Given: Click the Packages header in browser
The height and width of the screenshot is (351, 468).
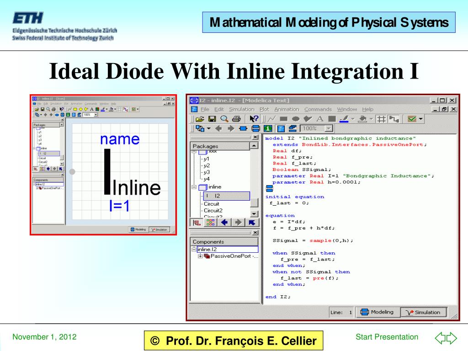Looking at the screenshot, I should coord(220,146).
